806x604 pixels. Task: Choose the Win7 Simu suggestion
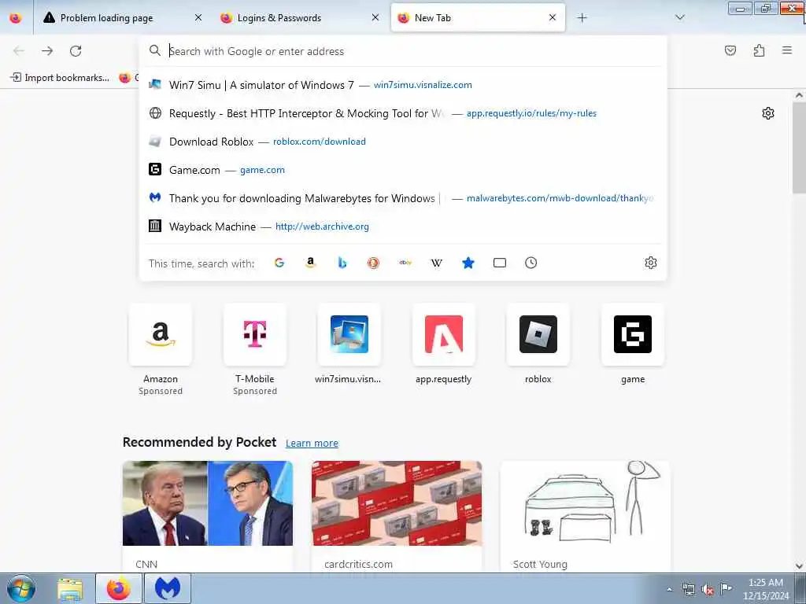click(404, 85)
